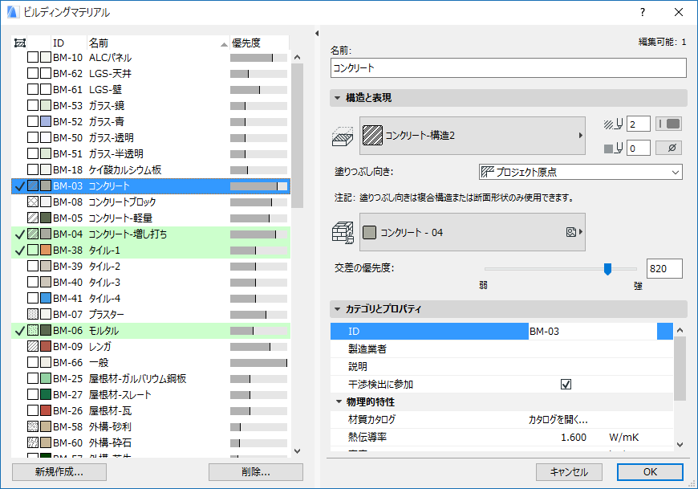The width and height of the screenshot is (698, 489).
Task: Click the 新規作成... button
Action: (59, 472)
